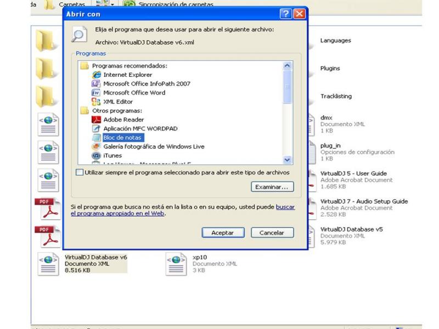Click the Cancelar button
Viewport: 439px width, 329px height.
pos(272,232)
